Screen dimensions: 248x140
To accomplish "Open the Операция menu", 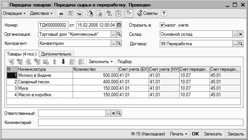I will coord(14,13).
